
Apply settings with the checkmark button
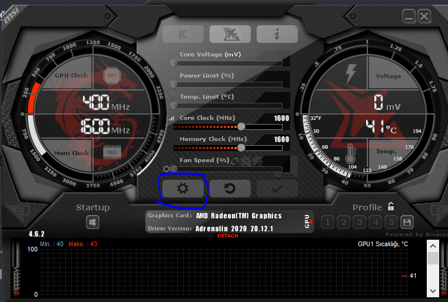(x=277, y=189)
